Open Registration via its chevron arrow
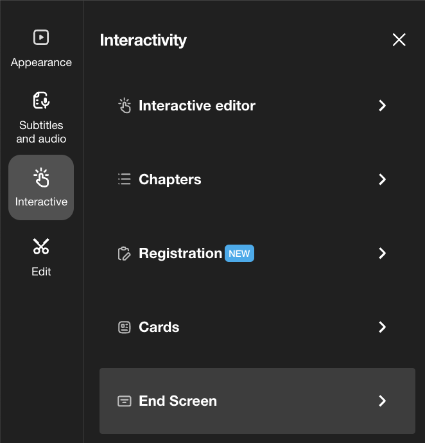425x443 pixels. [x=383, y=254]
